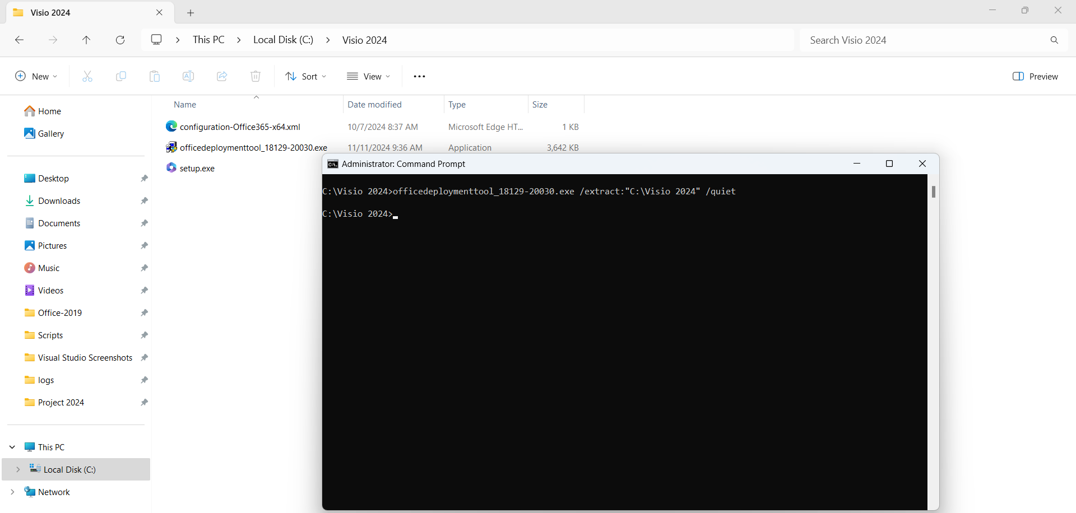Click the Paste clipboard icon
The width and height of the screenshot is (1076, 513).
coord(155,76)
